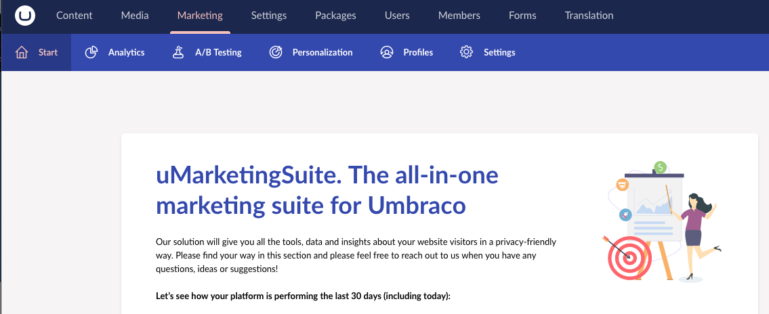
Task: Click the Profiles user icon
Action: (x=387, y=52)
